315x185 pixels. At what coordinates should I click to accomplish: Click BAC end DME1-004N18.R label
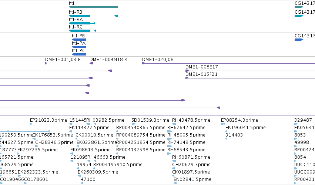[x=108, y=60]
